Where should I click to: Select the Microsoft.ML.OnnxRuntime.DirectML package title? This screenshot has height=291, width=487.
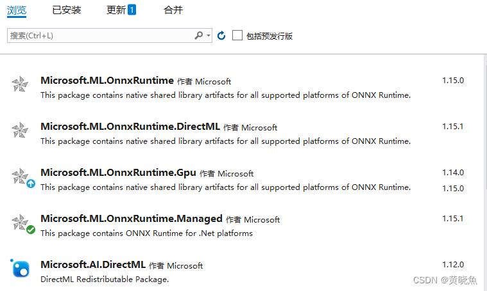130,127
